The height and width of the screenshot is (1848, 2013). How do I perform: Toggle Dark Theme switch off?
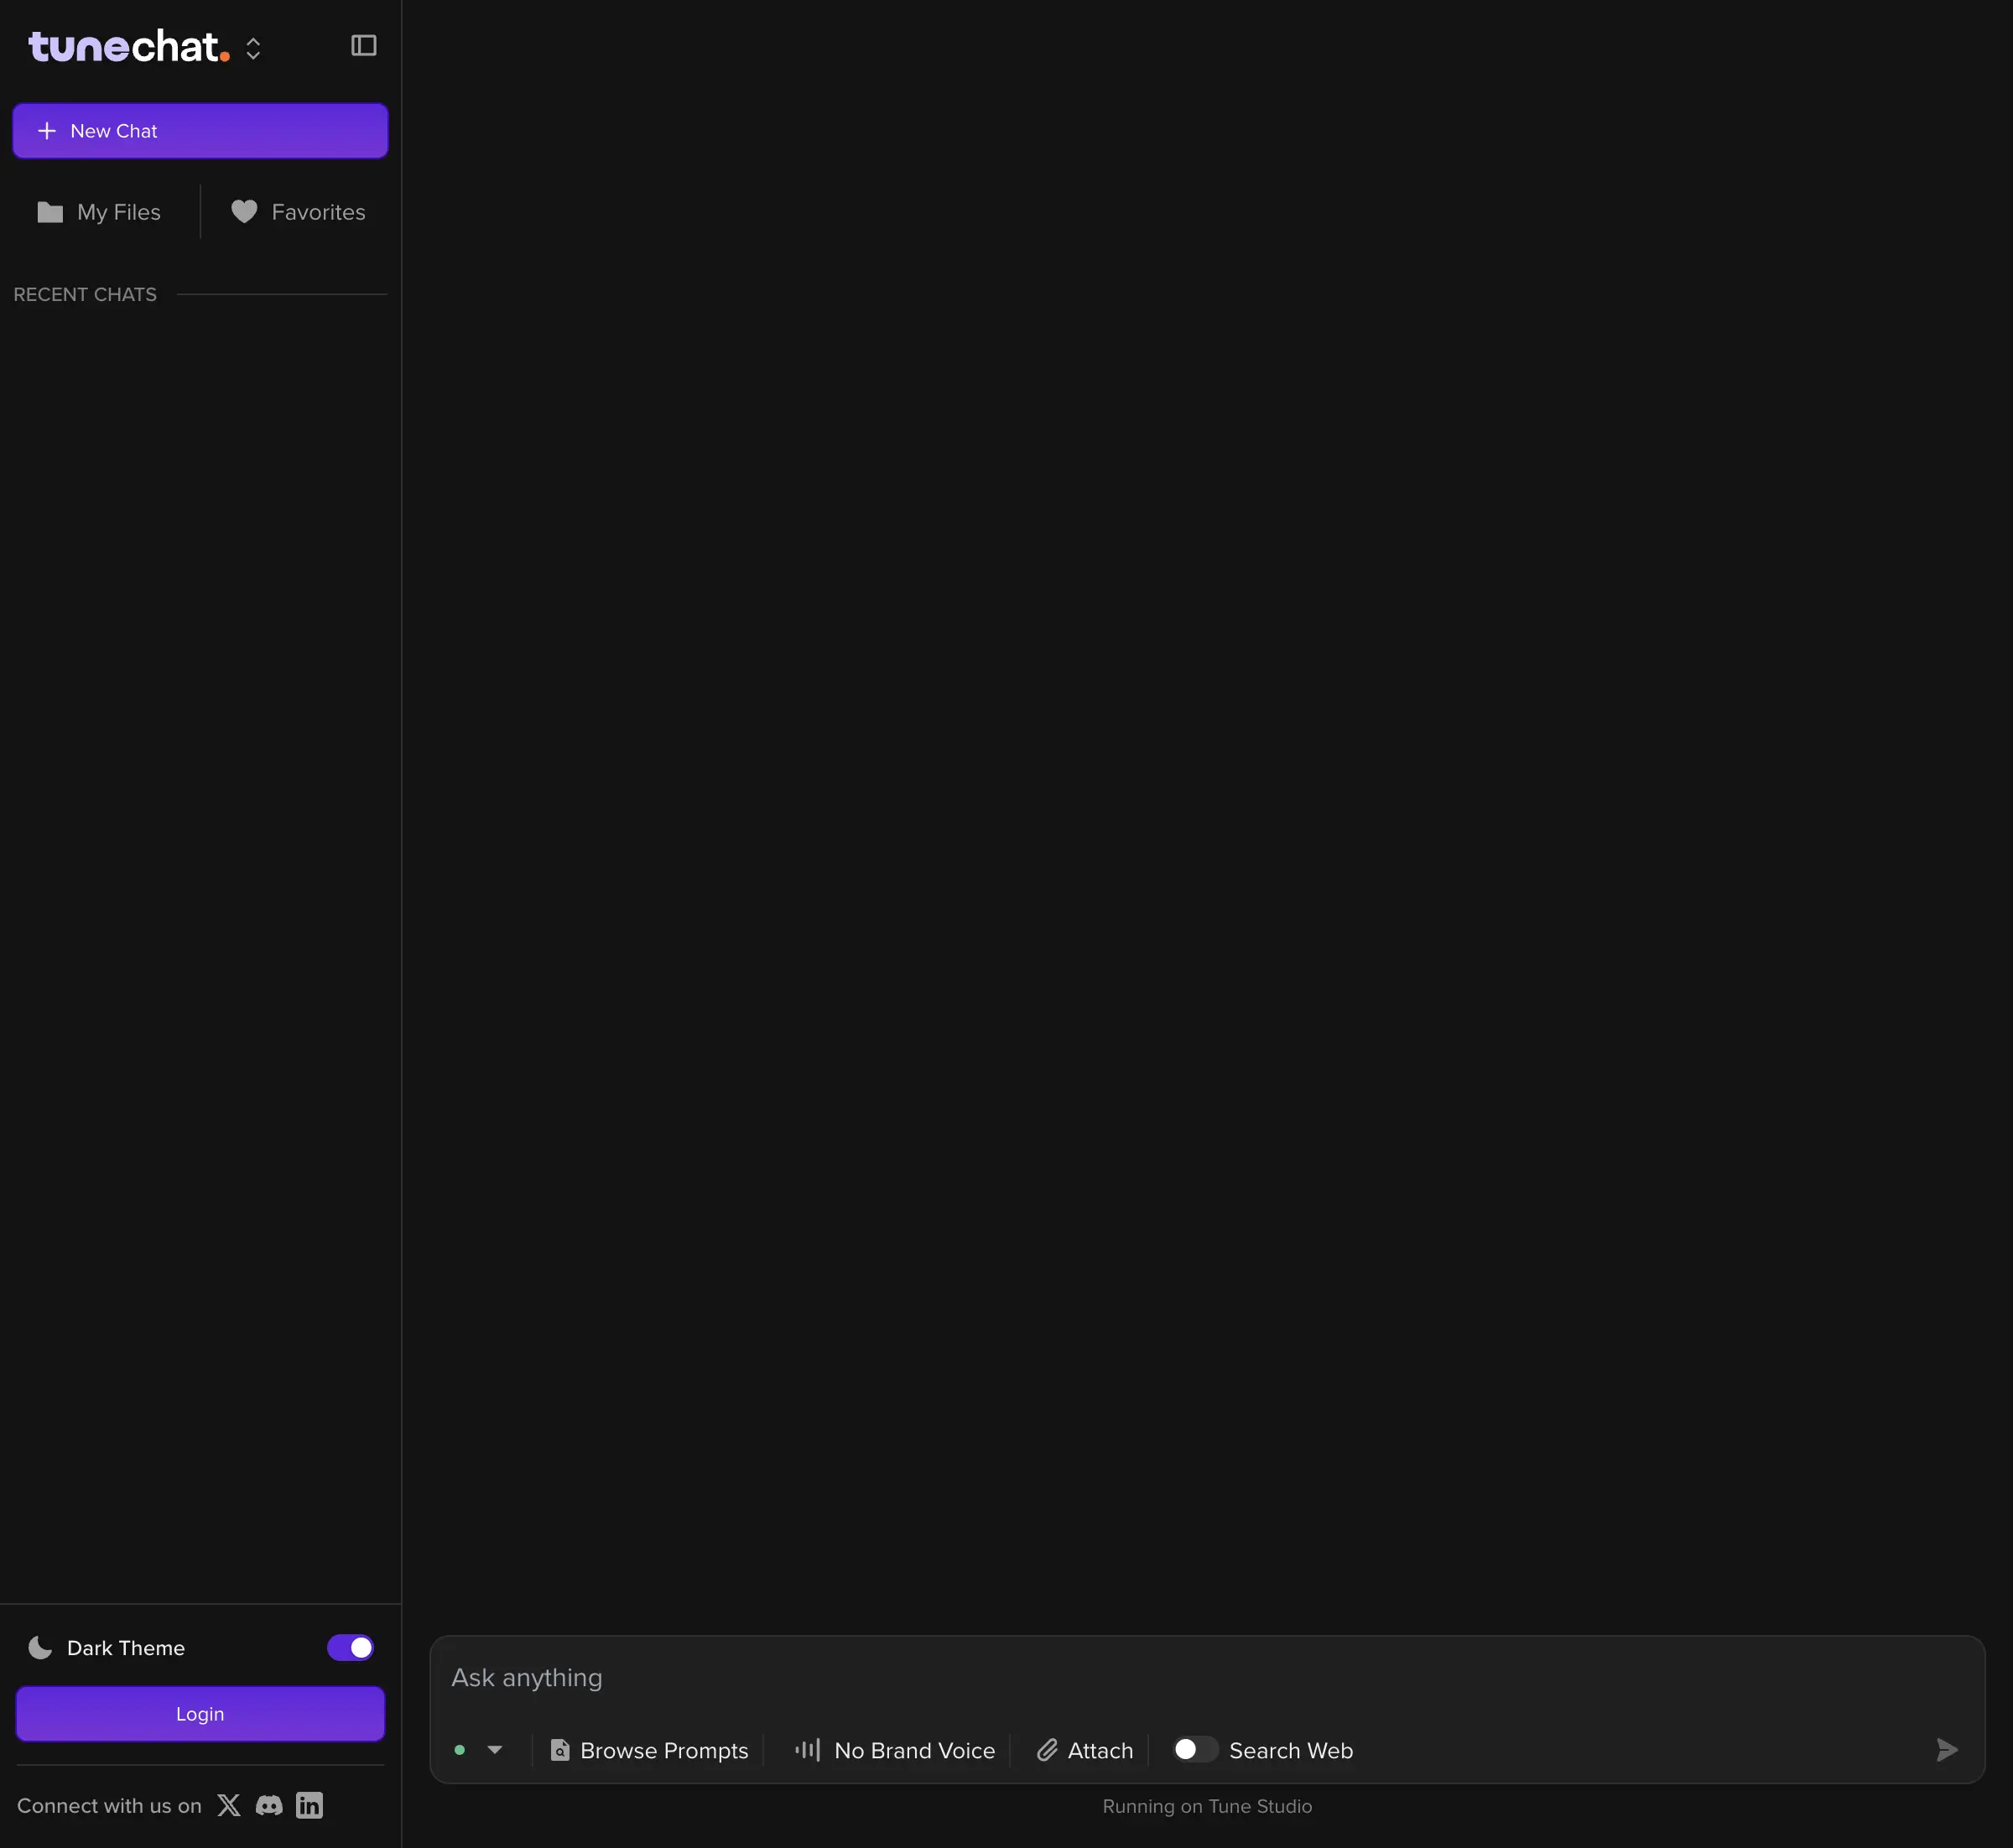point(350,1647)
